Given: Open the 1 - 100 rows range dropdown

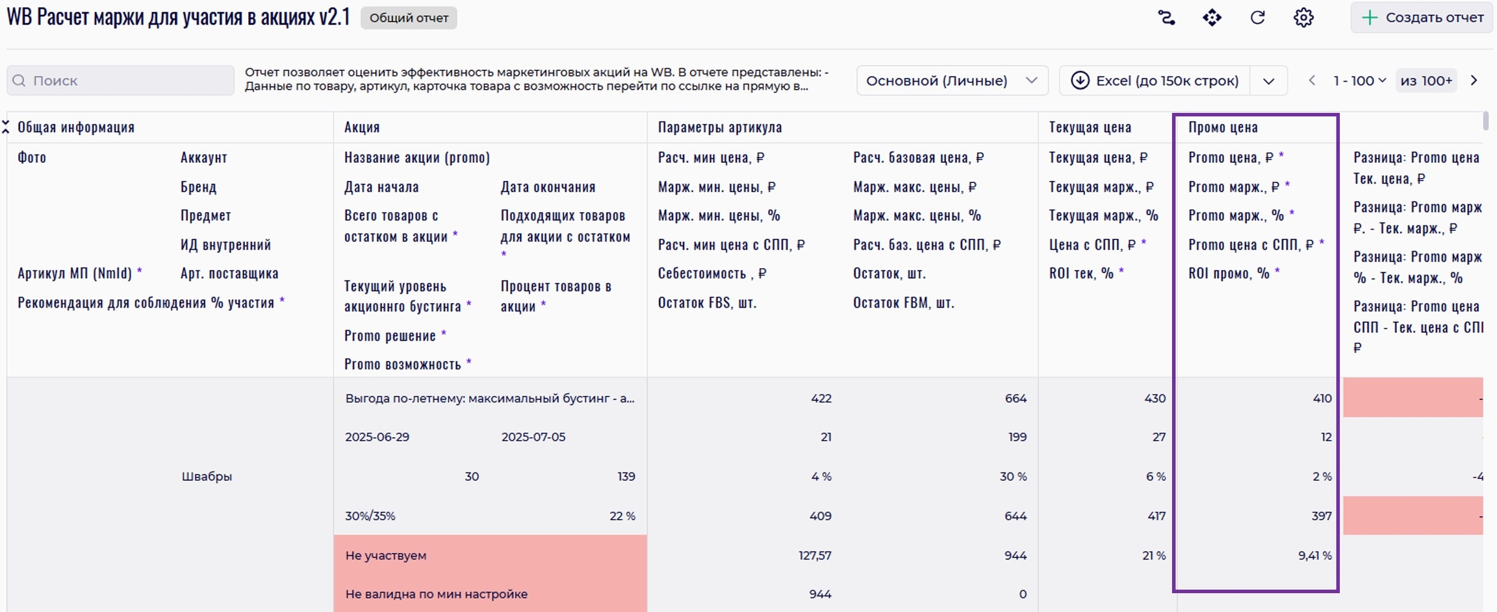Looking at the screenshot, I should (1359, 80).
